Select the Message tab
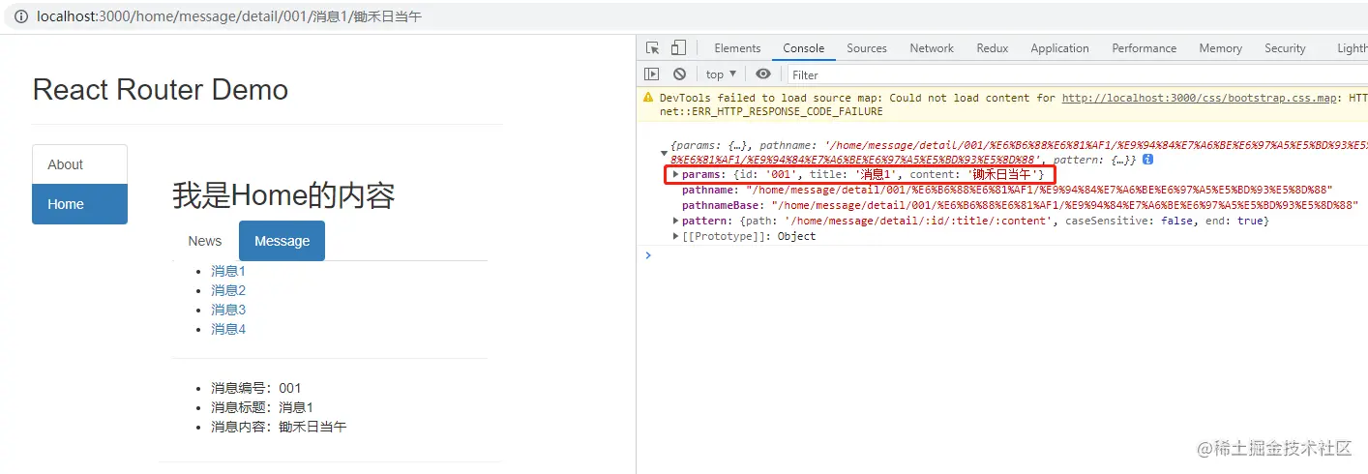The image size is (1368, 474). click(282, 241)
